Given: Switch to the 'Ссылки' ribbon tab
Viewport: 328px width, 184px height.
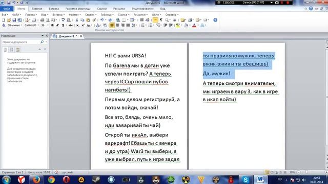Looking at the screenshot, I should click(102, 9).
